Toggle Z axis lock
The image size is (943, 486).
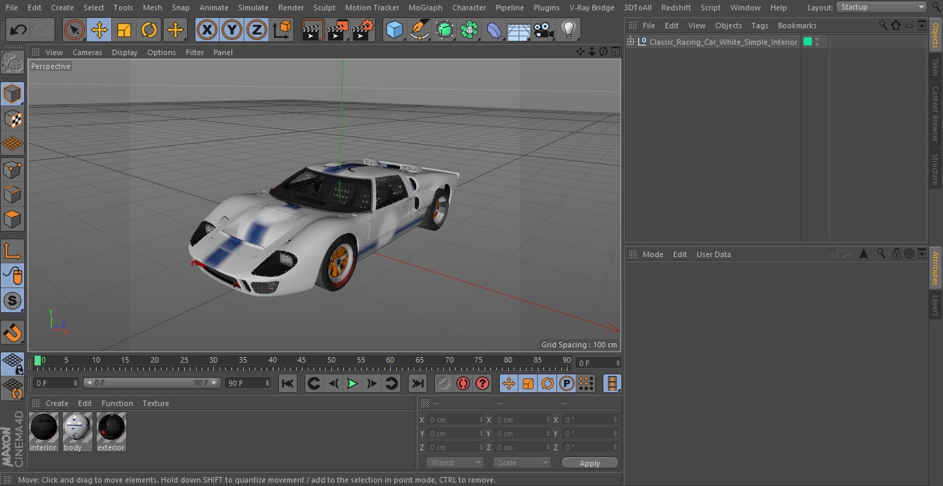pyautogui.click(x=257, y=30)
